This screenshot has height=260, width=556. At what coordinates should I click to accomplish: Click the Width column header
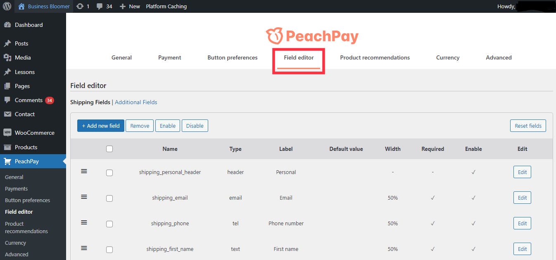[392, 149]
